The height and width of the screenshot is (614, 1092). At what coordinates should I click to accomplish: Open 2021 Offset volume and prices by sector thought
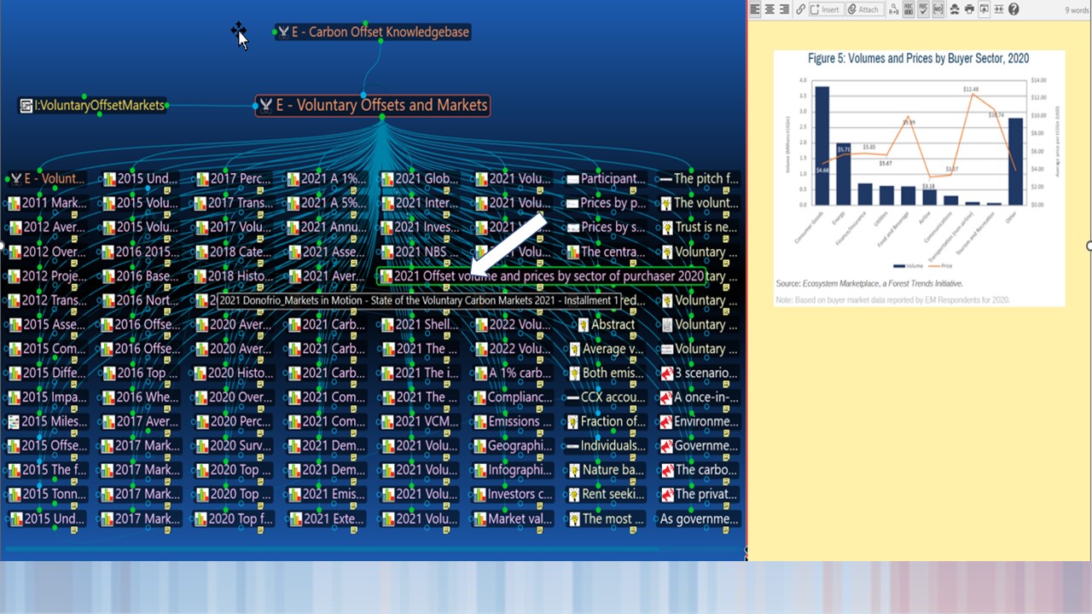point(543,276)
